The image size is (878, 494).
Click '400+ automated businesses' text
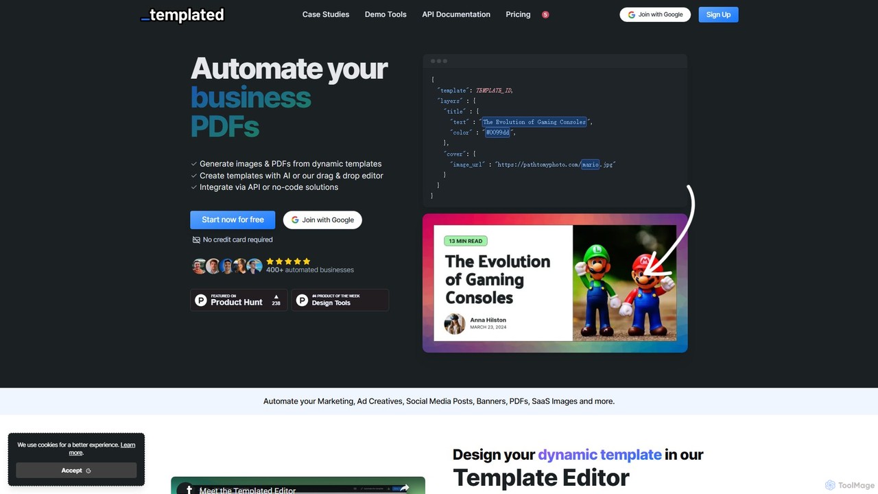[x=310, y=270]
